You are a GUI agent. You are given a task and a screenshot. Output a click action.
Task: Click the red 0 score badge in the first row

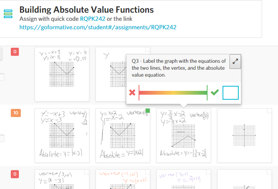pos(15,52)
